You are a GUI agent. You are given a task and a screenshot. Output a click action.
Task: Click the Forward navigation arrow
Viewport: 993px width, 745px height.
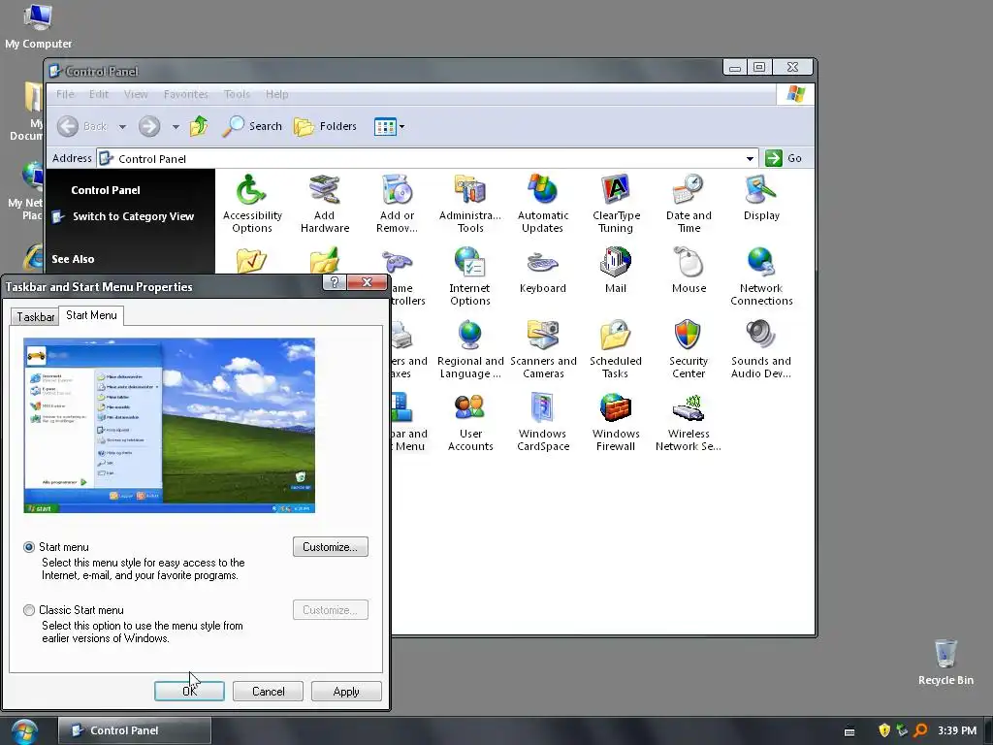pos(149,126)
